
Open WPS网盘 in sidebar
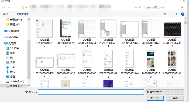coord(11,37)
